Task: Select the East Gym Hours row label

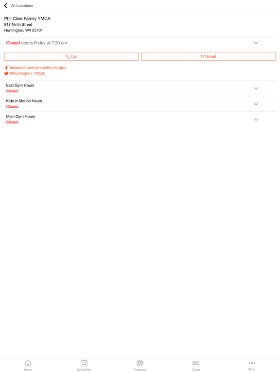Action: (x=20, y=85)
